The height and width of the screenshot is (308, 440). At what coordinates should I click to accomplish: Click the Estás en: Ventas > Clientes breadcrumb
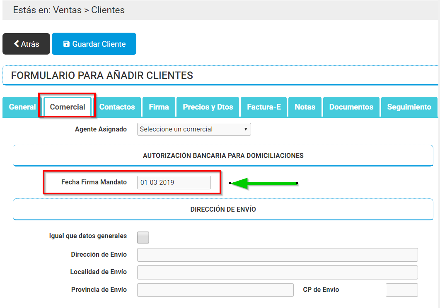[69, 10]
